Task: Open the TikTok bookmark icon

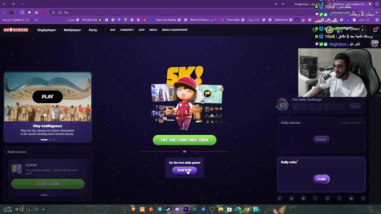Action: coord(297,20)
